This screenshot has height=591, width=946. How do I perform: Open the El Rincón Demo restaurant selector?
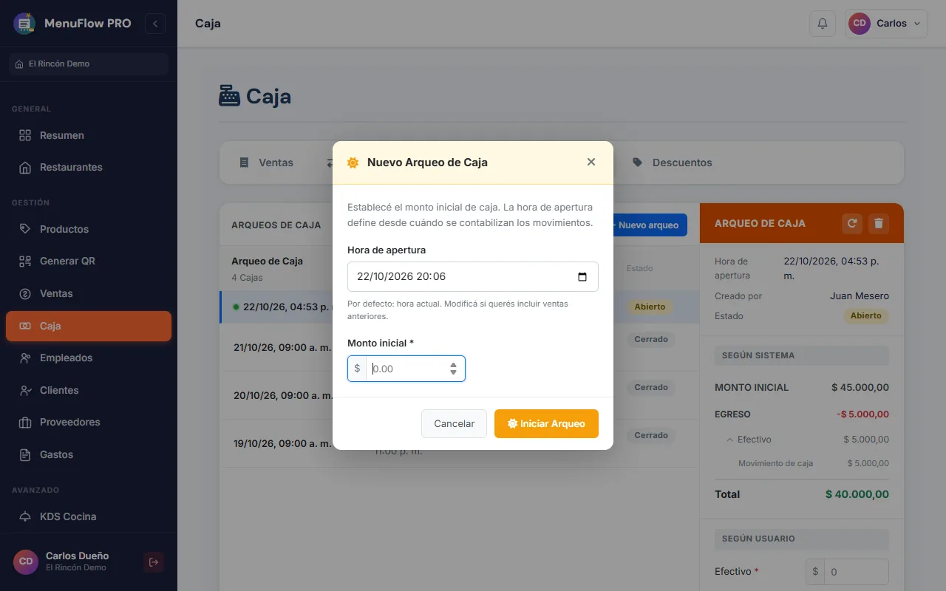click(89, 64)
